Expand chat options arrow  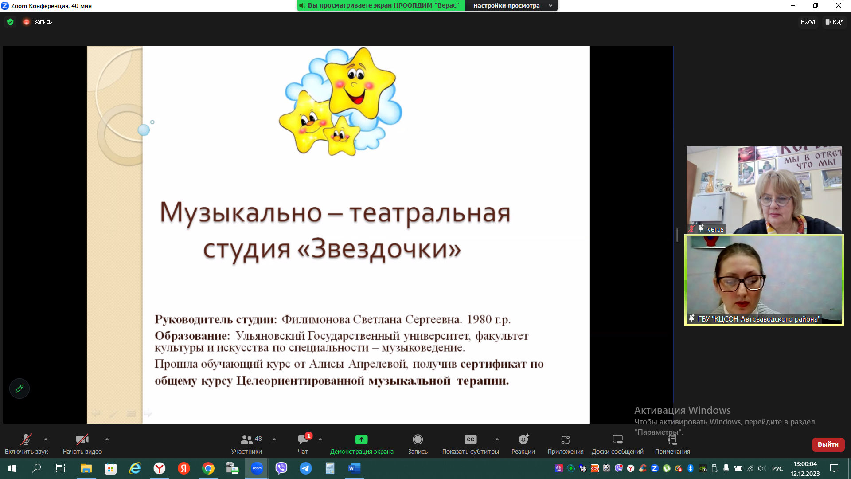pos(320,440)
